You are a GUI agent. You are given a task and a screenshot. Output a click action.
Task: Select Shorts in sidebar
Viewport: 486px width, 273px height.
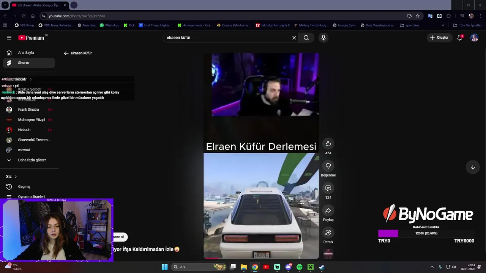(x=29, y=63)
